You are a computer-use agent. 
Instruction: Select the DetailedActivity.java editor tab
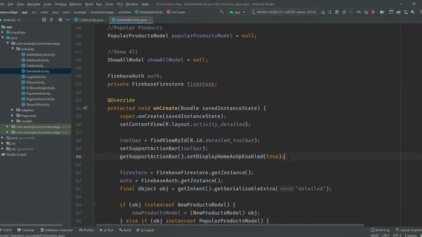[x=131, y=20]
